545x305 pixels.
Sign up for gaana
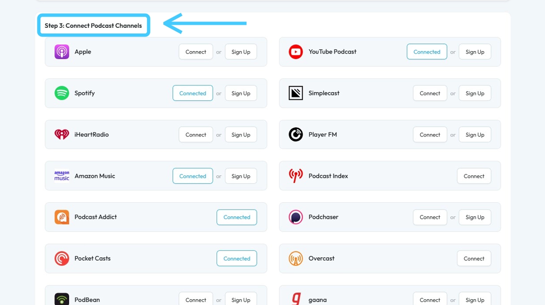pyautogui.click(x=475, y=299)
